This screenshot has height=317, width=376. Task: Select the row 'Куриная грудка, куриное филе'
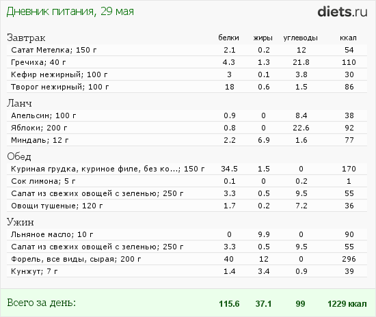[x=187, y=169]
